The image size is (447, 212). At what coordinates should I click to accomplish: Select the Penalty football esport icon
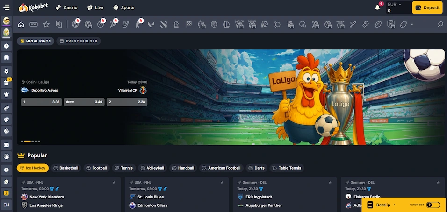tap(252, 24)
